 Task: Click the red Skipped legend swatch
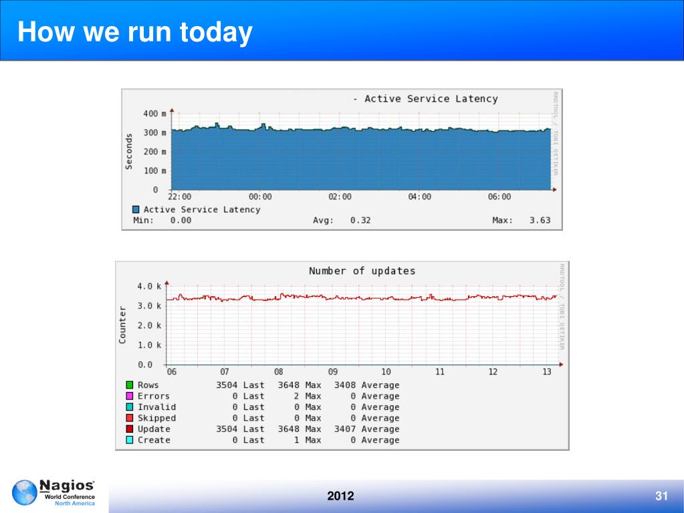click(130, 418)
